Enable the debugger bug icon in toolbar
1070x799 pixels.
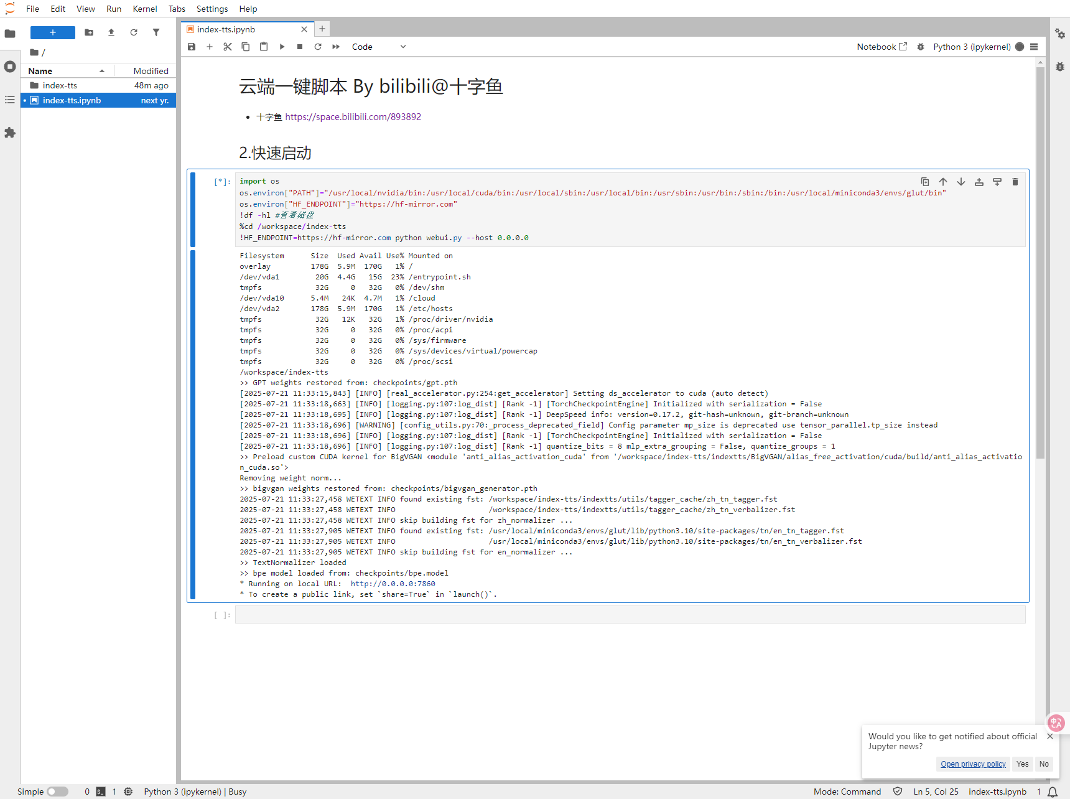921,47
